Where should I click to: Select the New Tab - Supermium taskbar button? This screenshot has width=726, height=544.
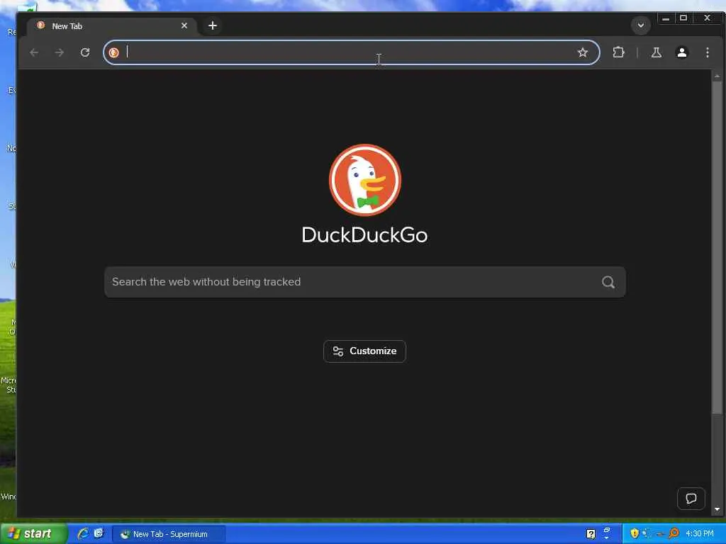169,534
